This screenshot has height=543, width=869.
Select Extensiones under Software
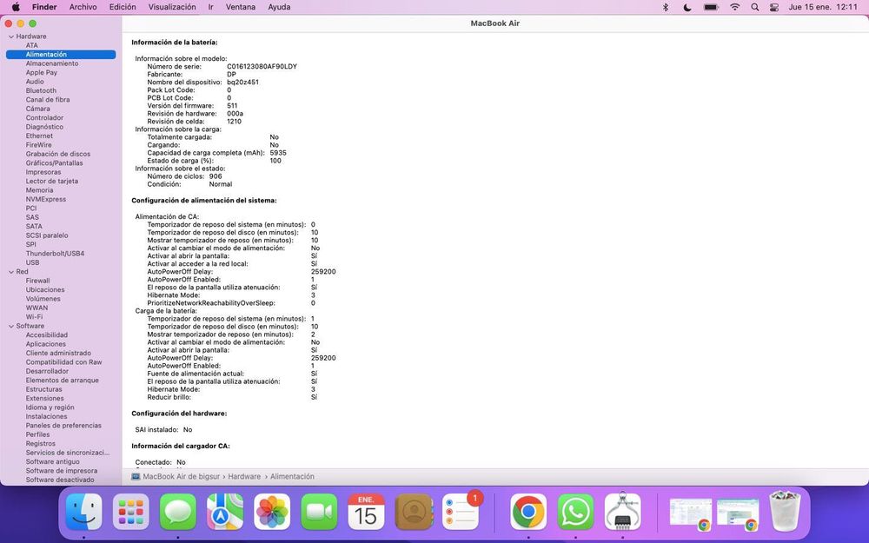(45, 399)
